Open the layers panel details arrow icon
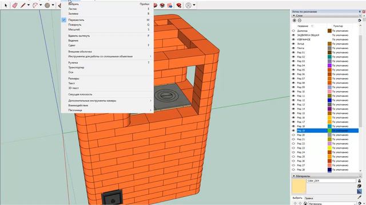 [360, 20]
